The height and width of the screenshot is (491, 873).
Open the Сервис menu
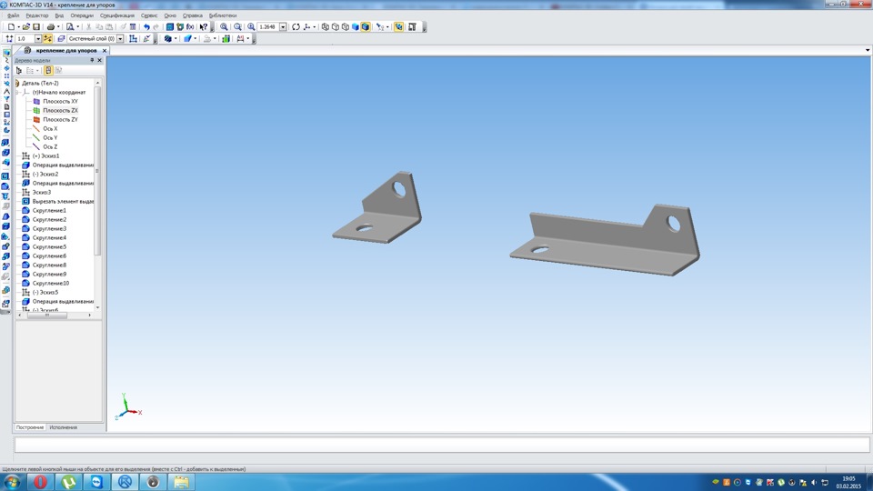tap(149, 15)
